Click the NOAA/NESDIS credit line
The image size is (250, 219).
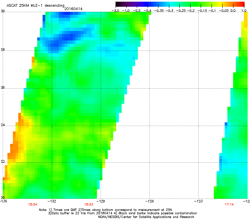pyautogui.click(x=146, y=217)
